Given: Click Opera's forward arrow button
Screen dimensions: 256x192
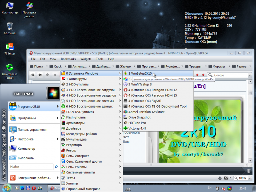Looking at the screenshot, I should tap(47, 75).
